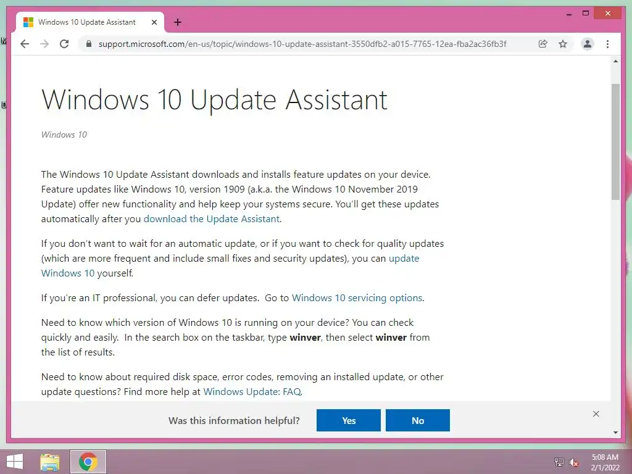The width and height of the screenshot is (632, 474).
Task: Click the forward navigation arrow
Action: pos(44,44)
